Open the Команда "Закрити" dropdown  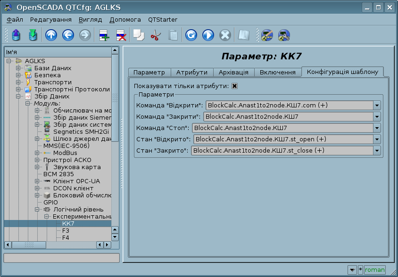click(x=377, y=117)
